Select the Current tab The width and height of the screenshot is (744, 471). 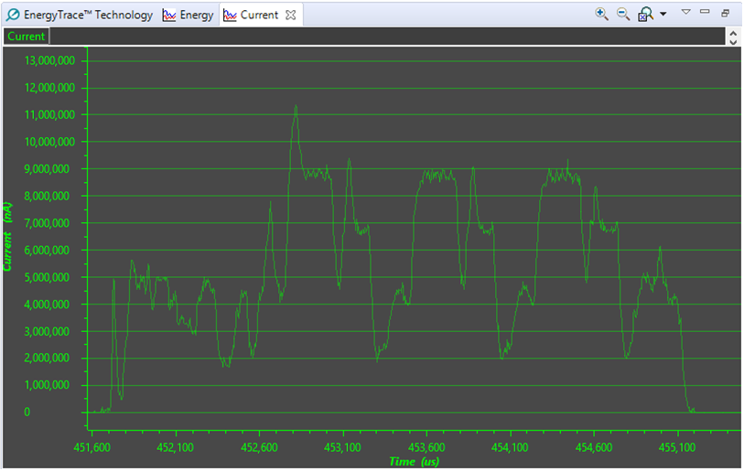coord(258,15)
